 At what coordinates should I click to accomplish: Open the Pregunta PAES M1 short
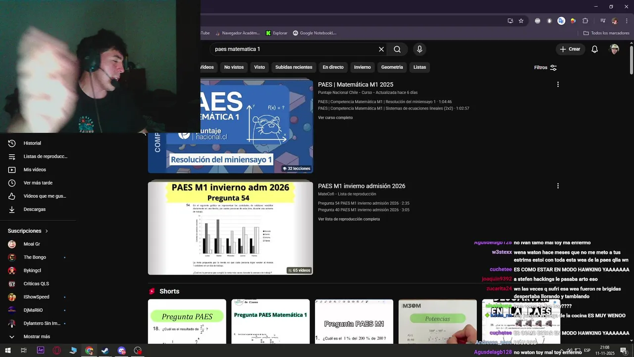354,321
